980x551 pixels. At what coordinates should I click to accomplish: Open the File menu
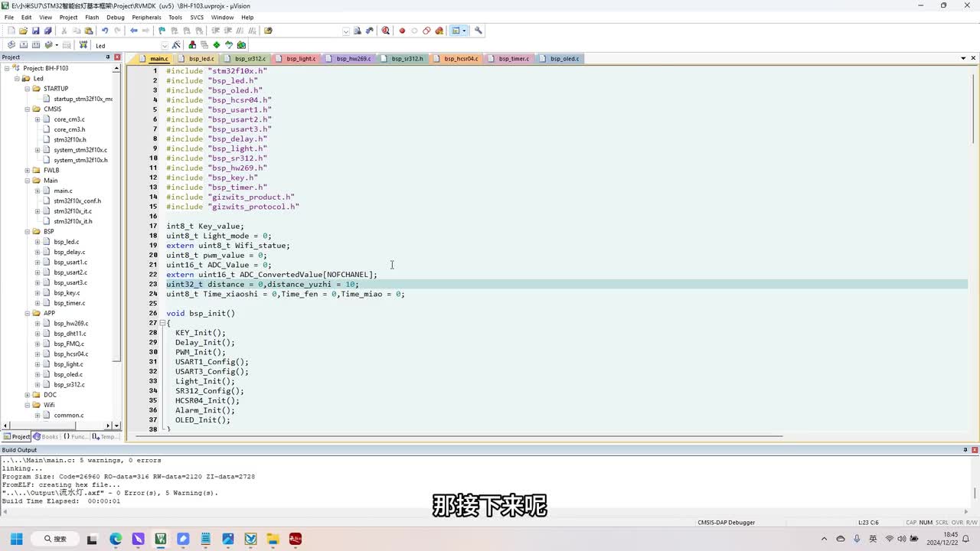[x=9, y=17]
